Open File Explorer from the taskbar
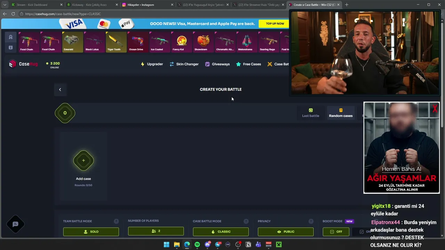The width and height of the screenshot is (445, 250). [177, 244]
